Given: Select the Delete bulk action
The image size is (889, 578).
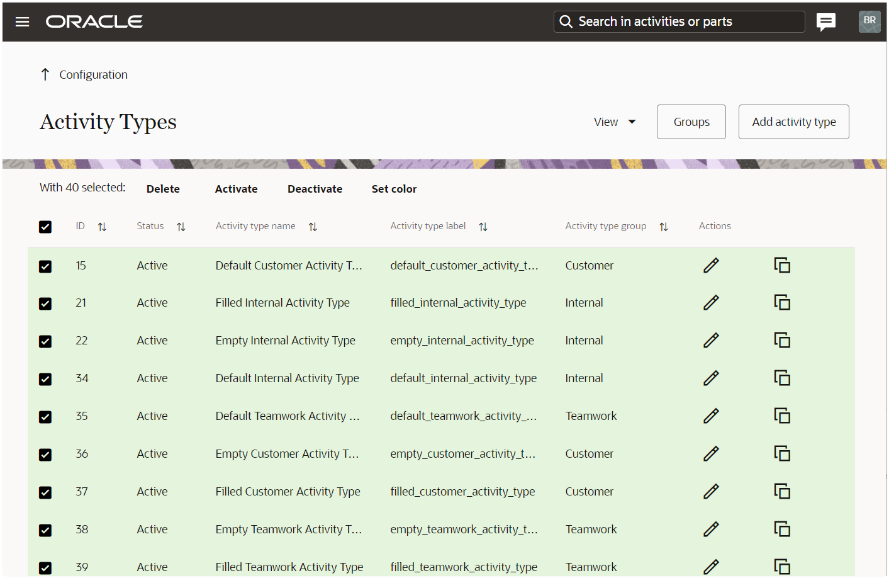Looking at the screenshot, I should pos(163,189).
